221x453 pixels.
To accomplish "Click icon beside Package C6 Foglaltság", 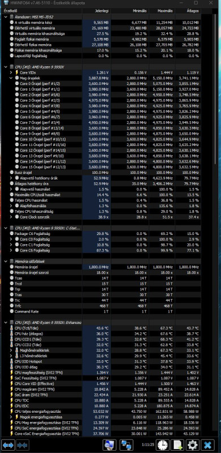I will (x=11, y=234).
